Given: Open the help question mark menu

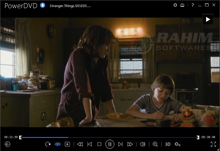Looking at the screenshot, I should tap(192, 5).
